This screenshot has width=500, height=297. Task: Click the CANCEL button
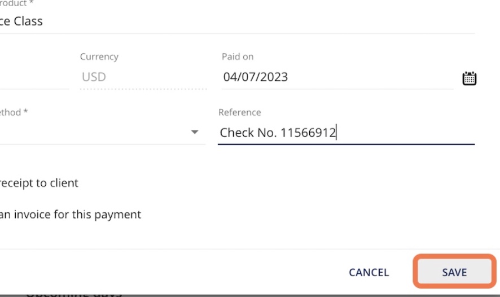[x=369, y=272]
